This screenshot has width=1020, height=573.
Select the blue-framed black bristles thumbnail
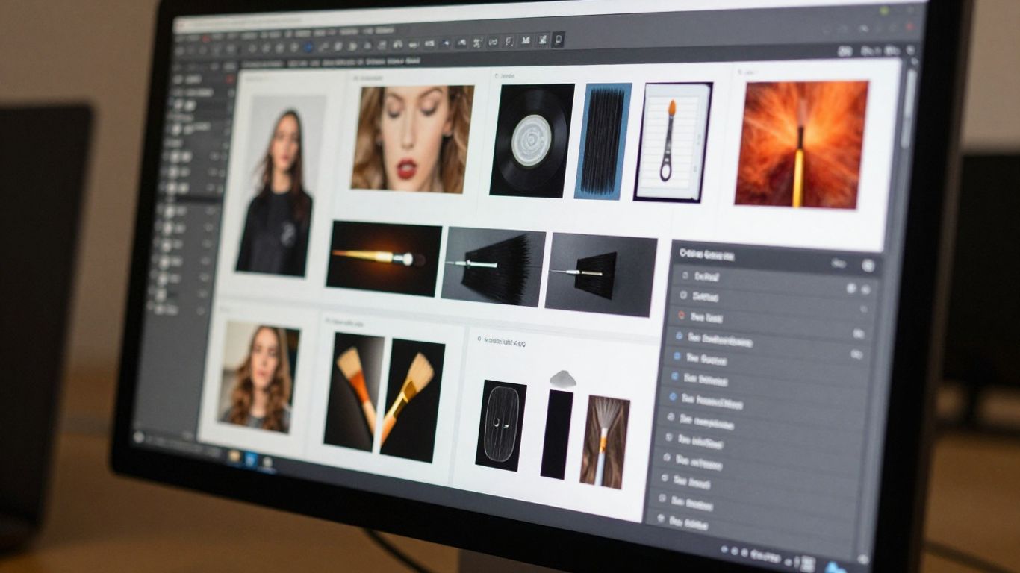(603, 141)
